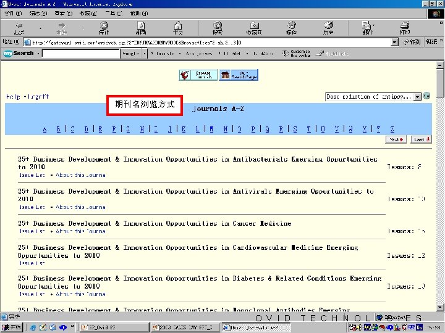Image resolution: width=445 pixels, height=333 pixels.
Task: Switch to Ovid Journals A-Z taskbar window
Action: tap(256, 327)
